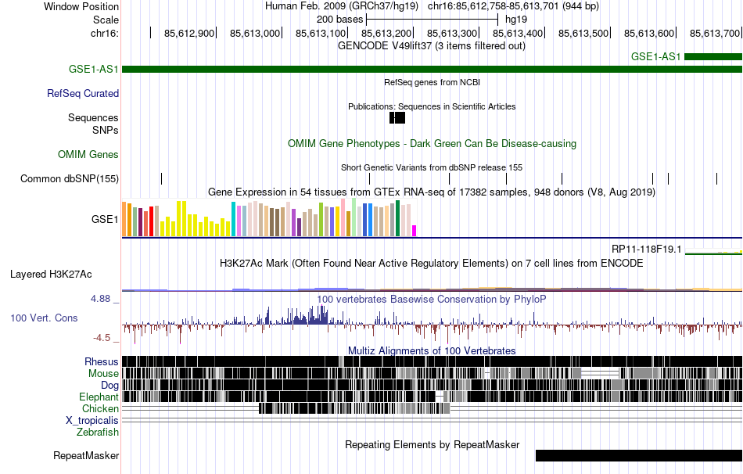Click the black Publications sequence item
743x474 pixels.
(397, 117)
